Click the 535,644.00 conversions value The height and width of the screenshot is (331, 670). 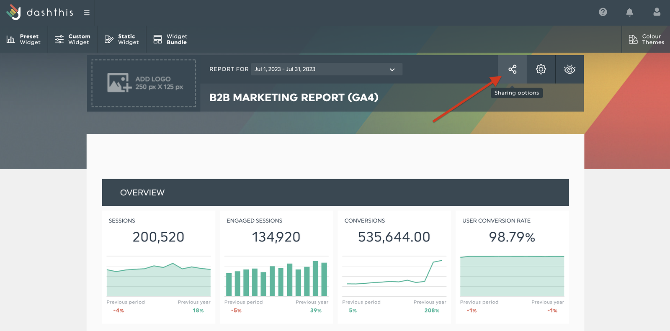394,237
